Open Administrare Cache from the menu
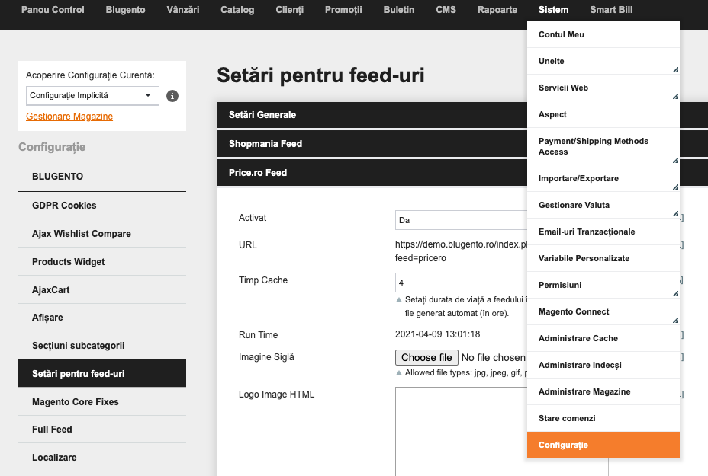The height and width of the screenshot is (476, 708). pyautogui.click(x=603, y=338)
